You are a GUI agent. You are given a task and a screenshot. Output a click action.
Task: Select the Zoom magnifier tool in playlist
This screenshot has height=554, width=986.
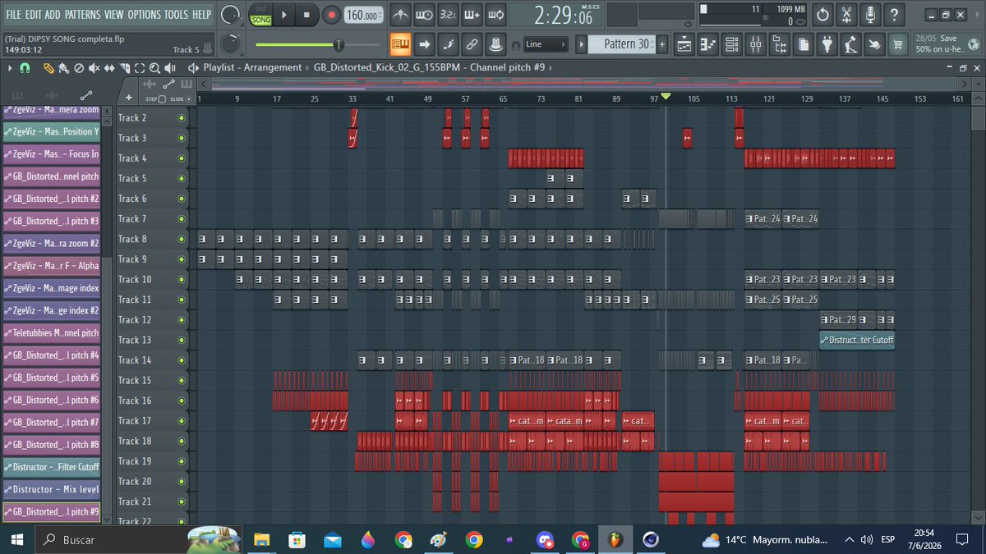(x=154, y=68)
